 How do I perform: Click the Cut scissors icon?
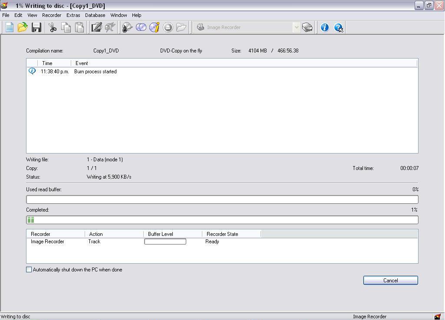[53, 27]
